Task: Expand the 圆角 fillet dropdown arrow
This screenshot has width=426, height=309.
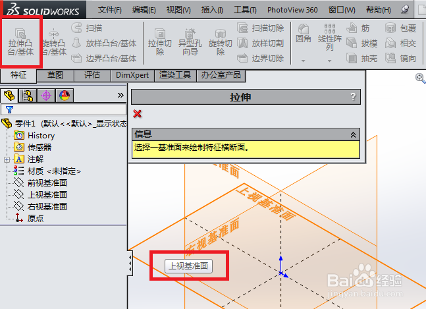Action: 303,61
